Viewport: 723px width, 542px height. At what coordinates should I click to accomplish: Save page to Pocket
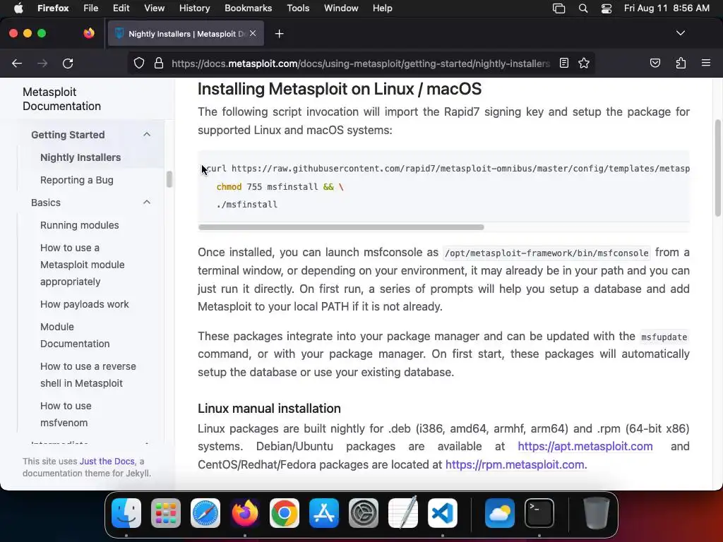655,63
